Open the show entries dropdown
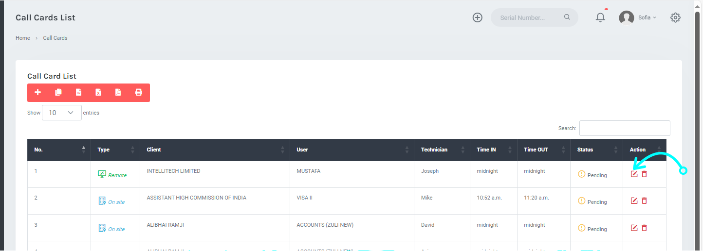 coord(62,113)
